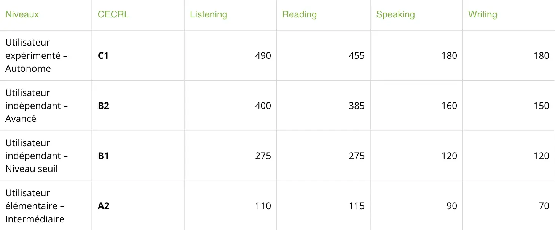Click the C1 Listening score 490
The width and height of the screenshot is (555, 230).
click(263, 56)
